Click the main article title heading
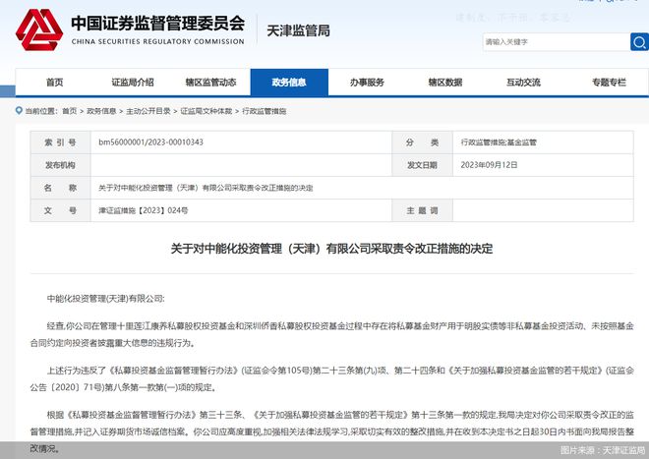The width and height of the screenshot is (649, 459). point(331,249)
